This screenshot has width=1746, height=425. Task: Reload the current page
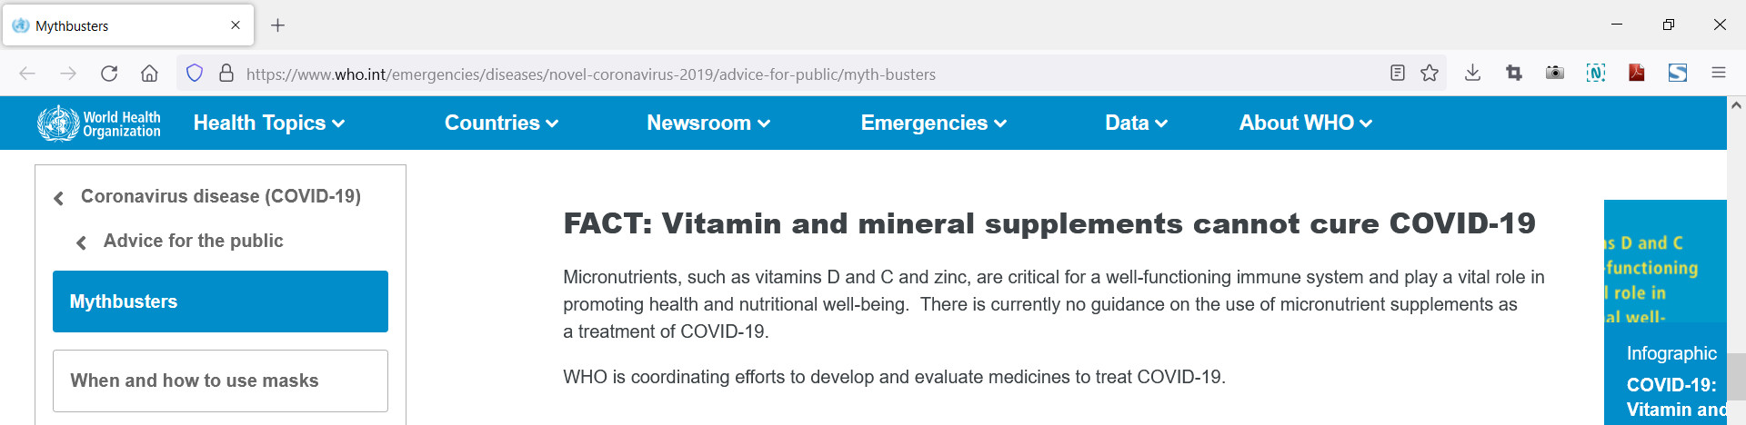pyautogui.click(x=109, y=74)
